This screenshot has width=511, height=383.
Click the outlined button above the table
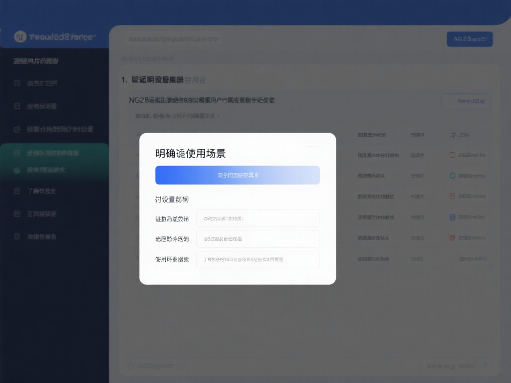pyautogui.click(x=466, y=101)
